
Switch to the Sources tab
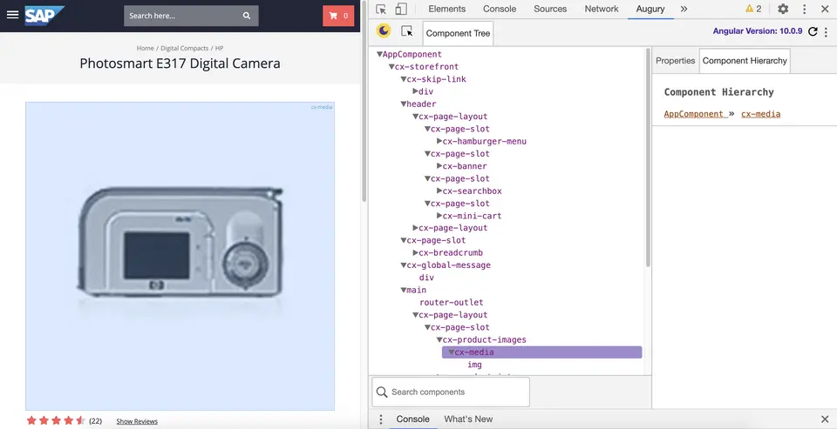550,9
